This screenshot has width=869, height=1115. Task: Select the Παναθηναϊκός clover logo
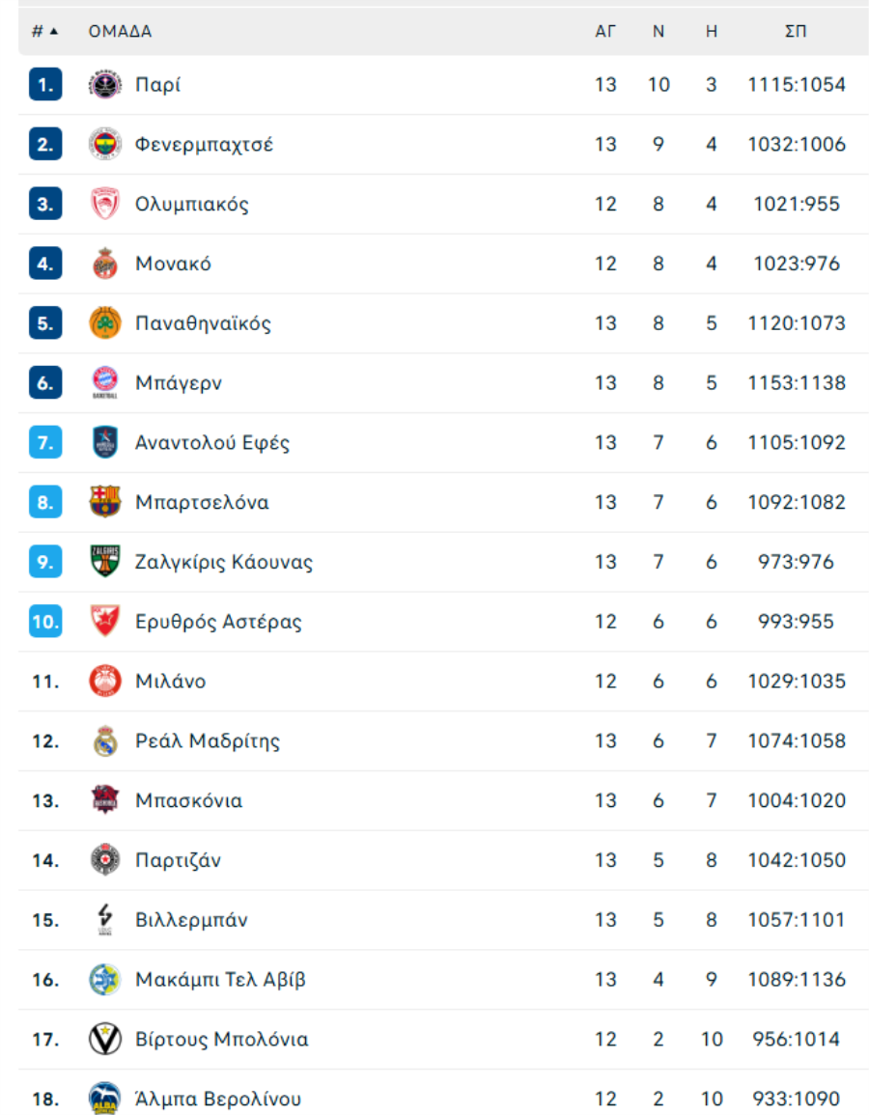[x=105, y=323]
